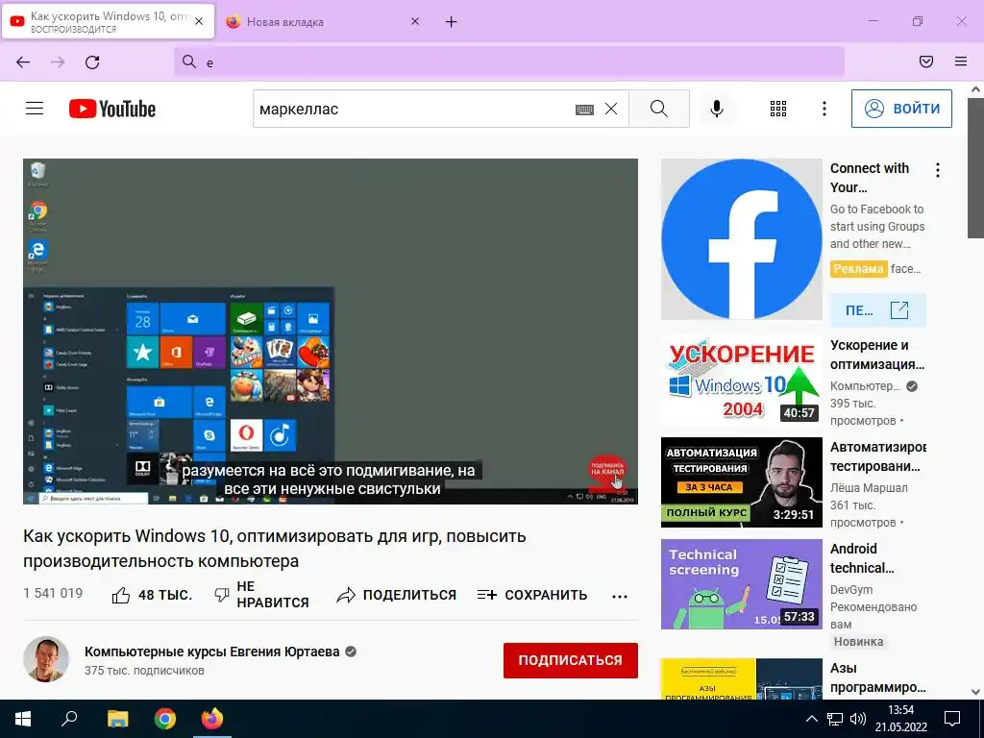984x738 pixels.
Task: Share the video via ПОДЕЛИТЬСЯ
Action: click(x=397, y=595)
